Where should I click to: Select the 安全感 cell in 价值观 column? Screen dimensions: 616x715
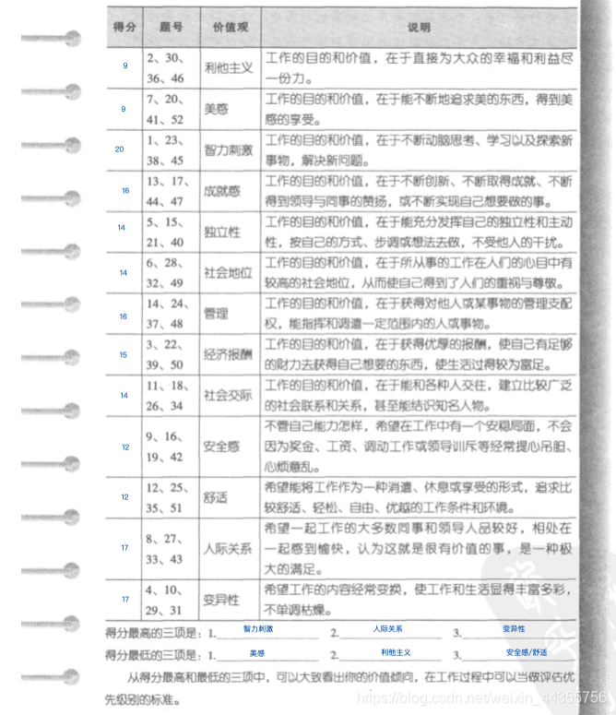click(x=221, y=447)
